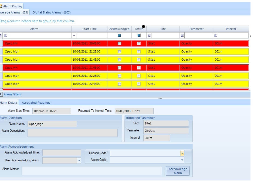
Task: Click the Alarm column filter text box
Action: (x=39, y=36)
